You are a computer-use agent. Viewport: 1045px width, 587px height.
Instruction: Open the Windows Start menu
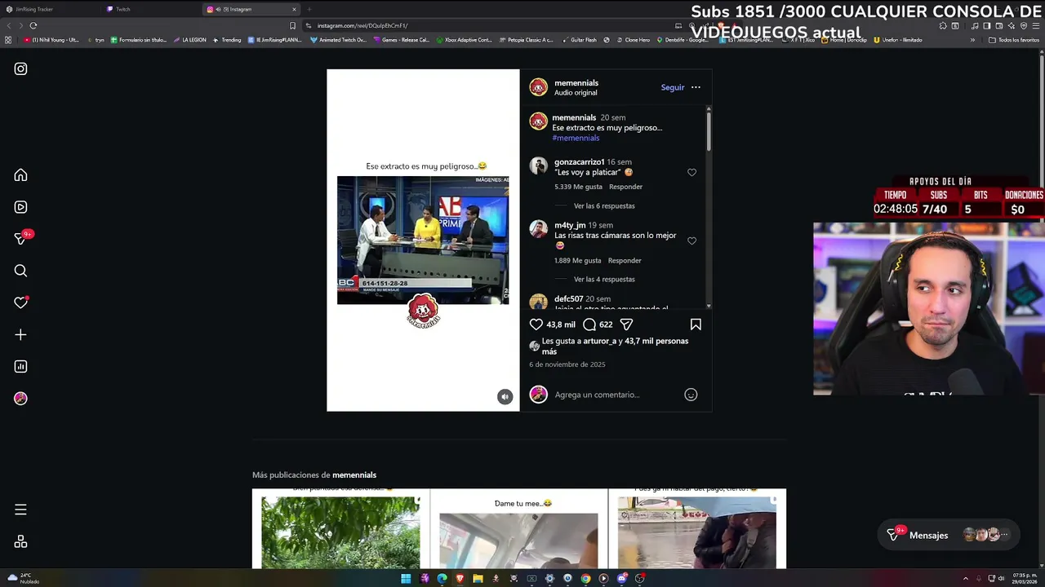pos(406,579)
